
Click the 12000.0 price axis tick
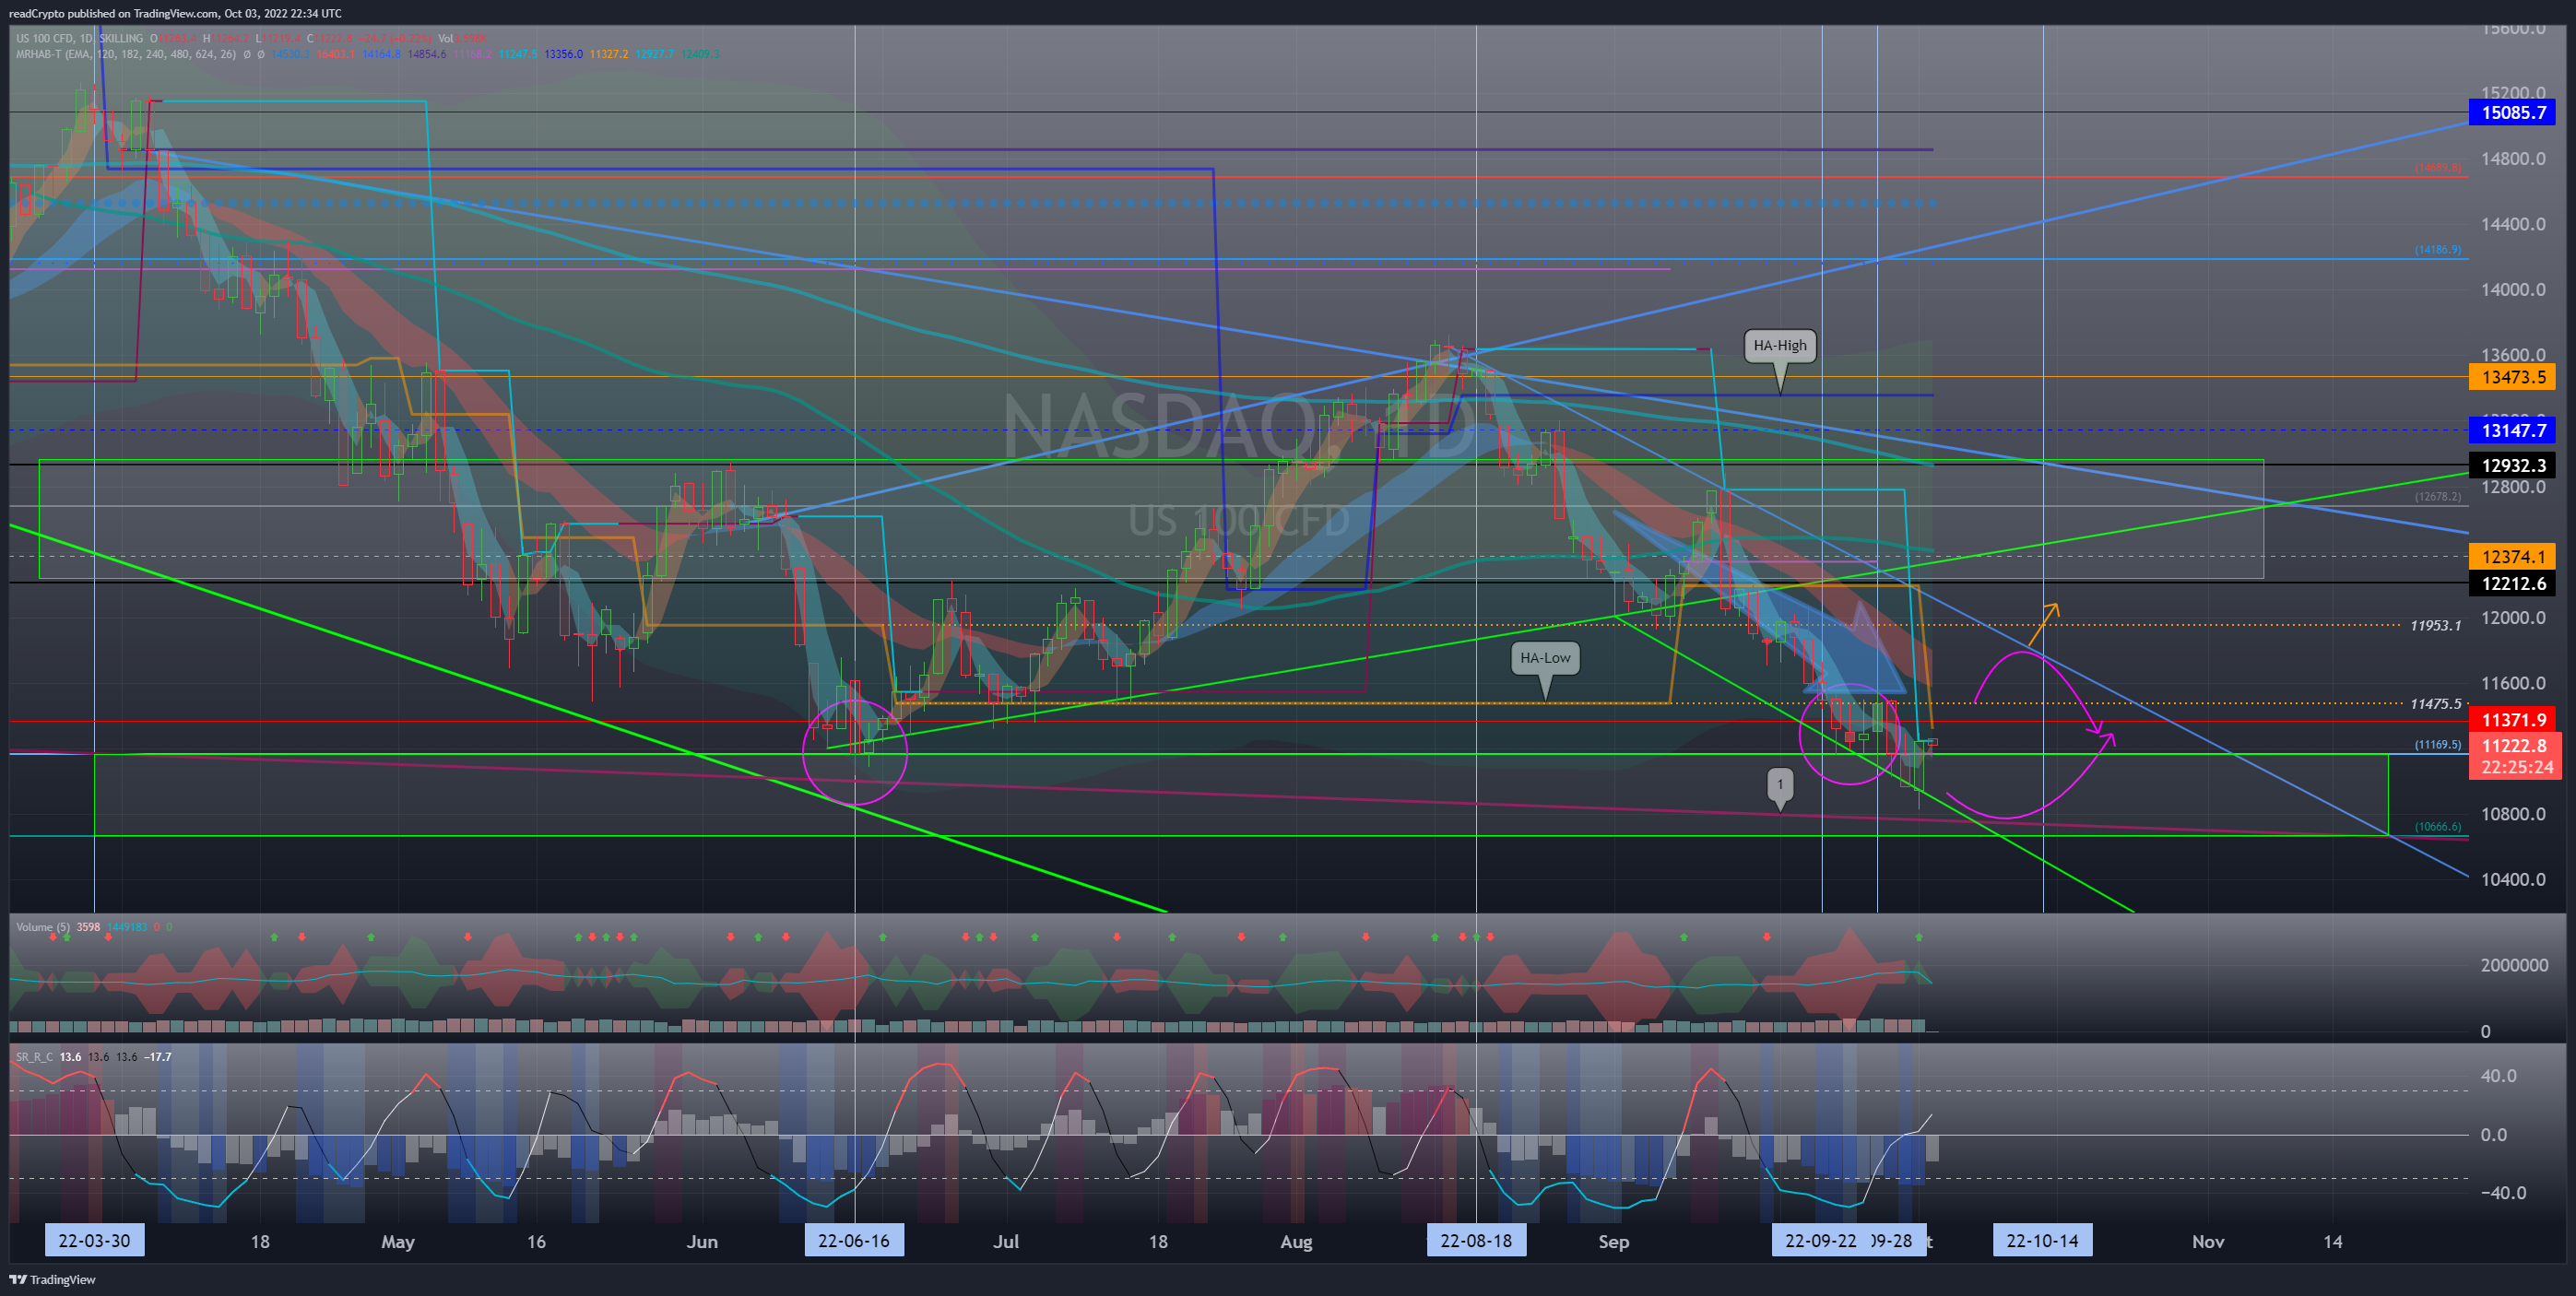[2513, 618]
